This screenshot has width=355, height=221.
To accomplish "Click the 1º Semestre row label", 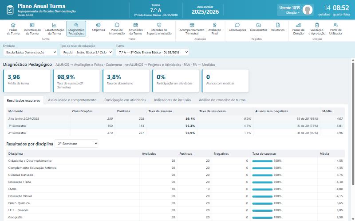I will 17,126.
